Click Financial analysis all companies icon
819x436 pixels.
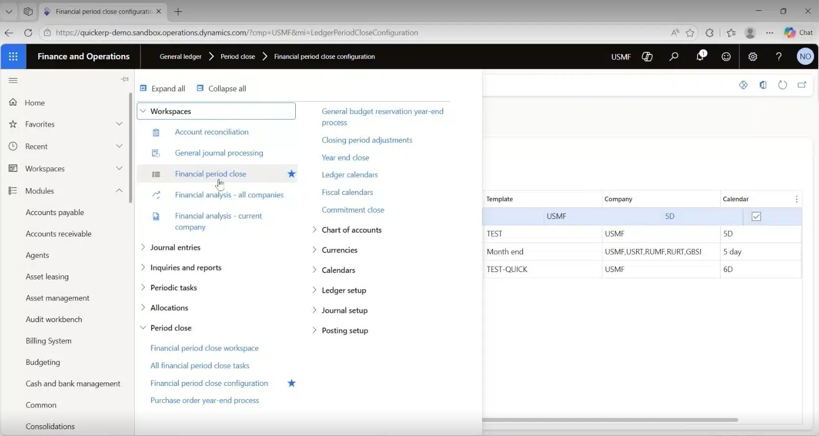coord(156,195)
